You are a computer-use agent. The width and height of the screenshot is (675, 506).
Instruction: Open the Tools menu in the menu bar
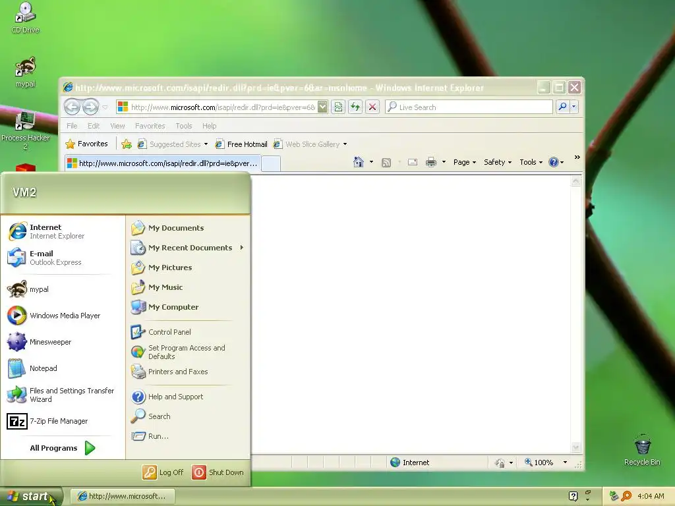click(183, 126)
